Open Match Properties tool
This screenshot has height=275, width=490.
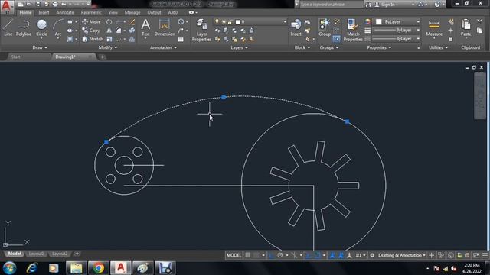353,31
